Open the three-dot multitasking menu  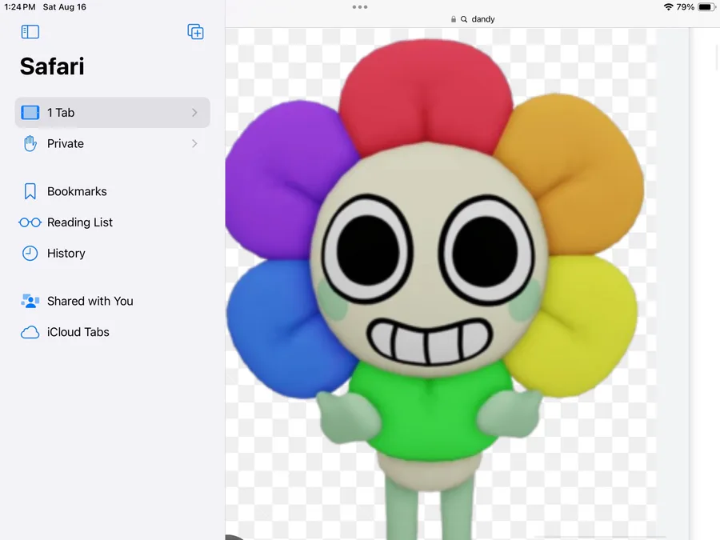359,7
